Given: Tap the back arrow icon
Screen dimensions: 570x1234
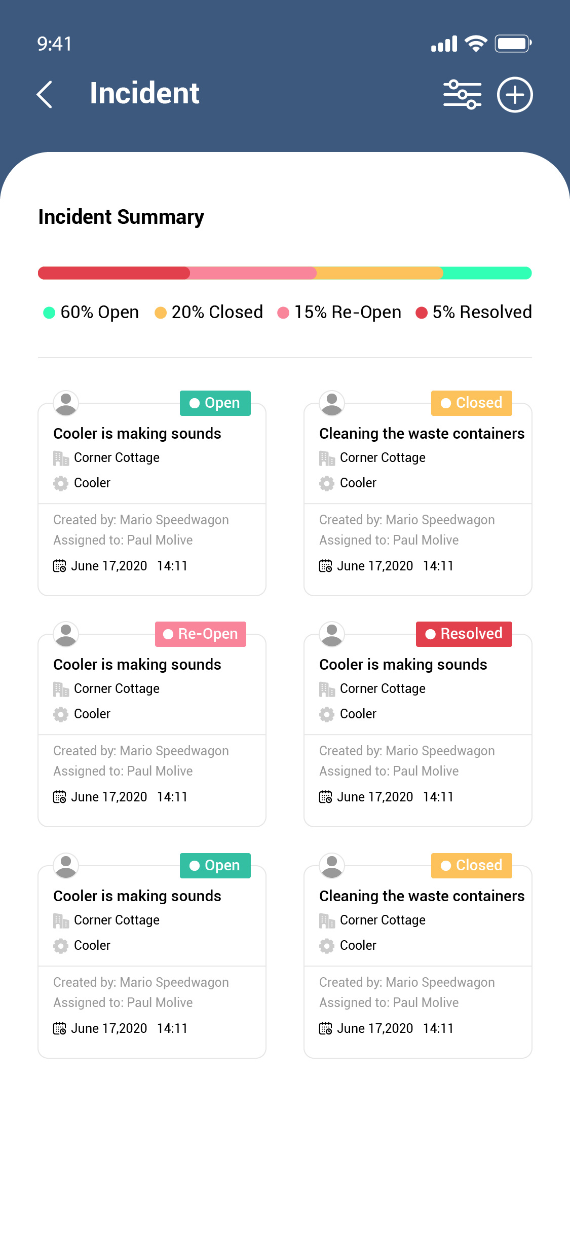Looking at the screenshot, I should pyautogui.click(x=45, y=94).
